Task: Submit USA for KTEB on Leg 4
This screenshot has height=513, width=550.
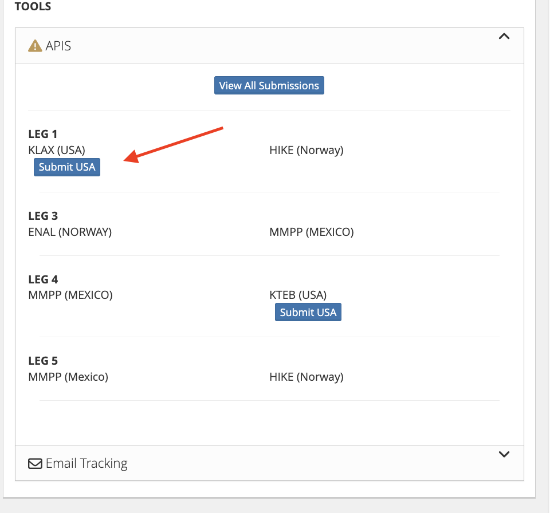Action: [x=308, y=312]
